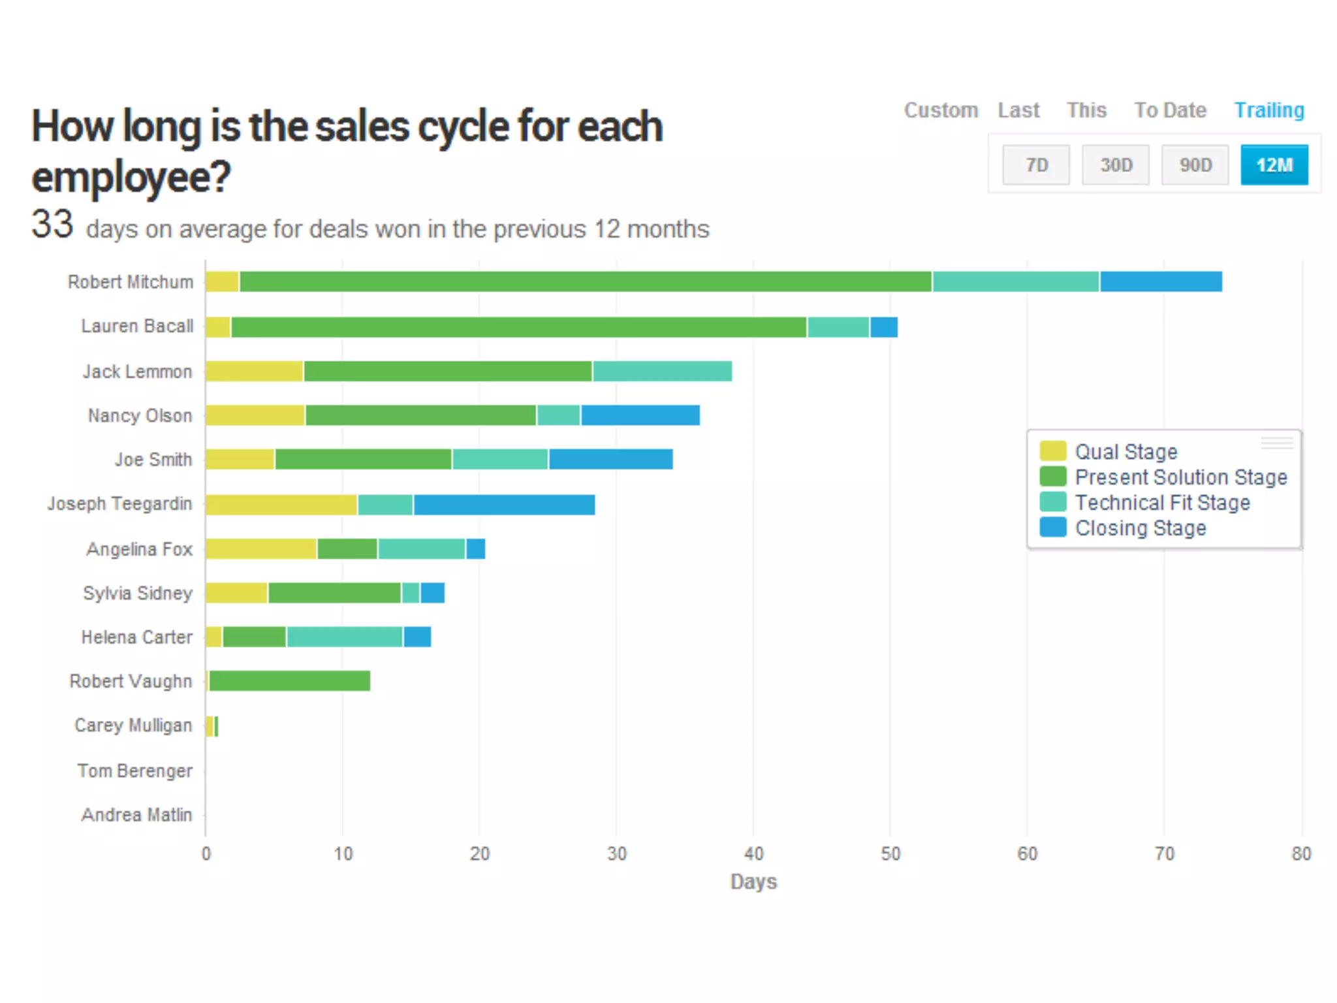Image resolution: width=1337 pixels, height=1003 pixels.
Task: Choose the This period tab
Action: 1086,110
